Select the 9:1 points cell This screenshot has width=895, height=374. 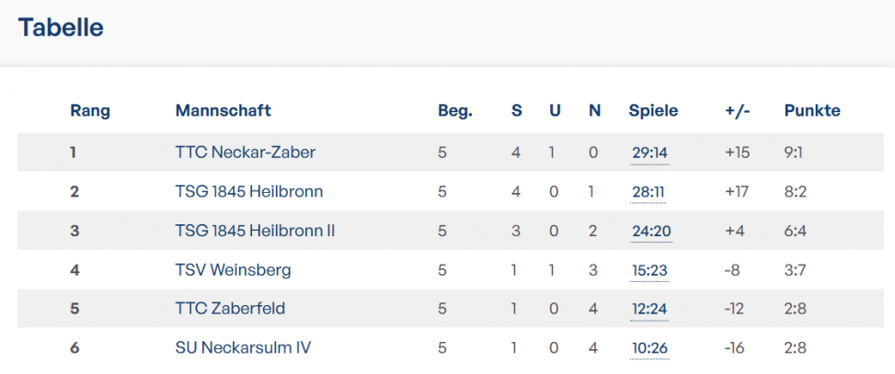794,153
